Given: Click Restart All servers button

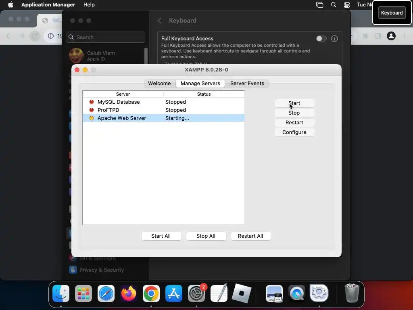Looking at the screenshot, I should (250, 236).
